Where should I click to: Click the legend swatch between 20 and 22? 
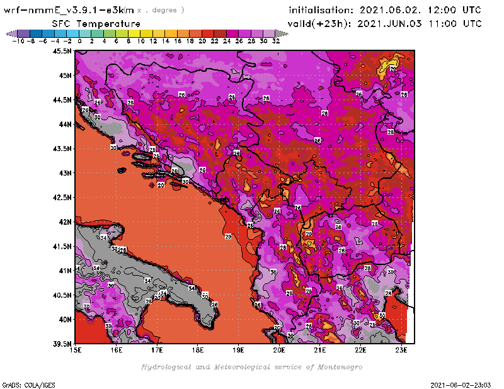(208, 33)
